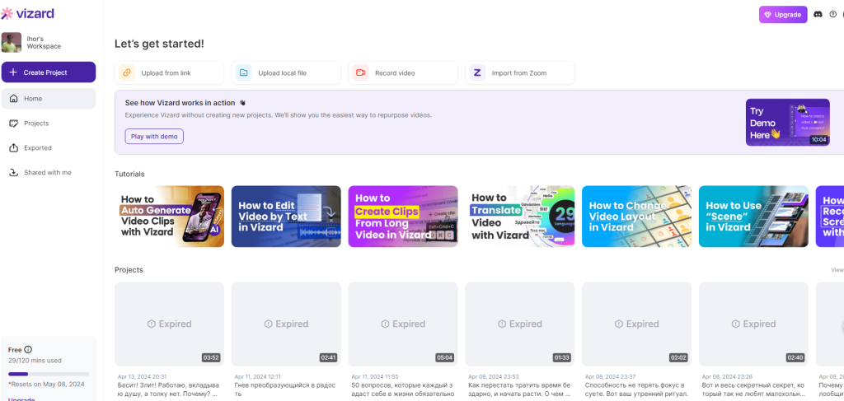This screenshot has height=401, width=844.
Task: Click Upload from link option
Action: 170,72
